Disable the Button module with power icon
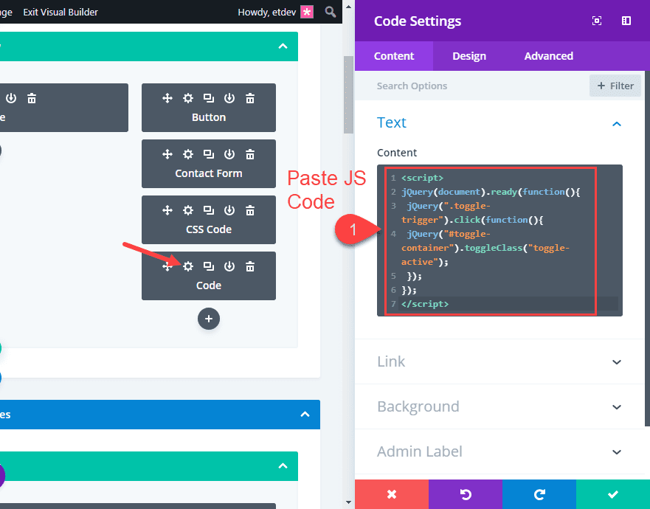Image resolution: width=650 pixels, height=509 pixels. pyautogui.click(x=229, y=97)
